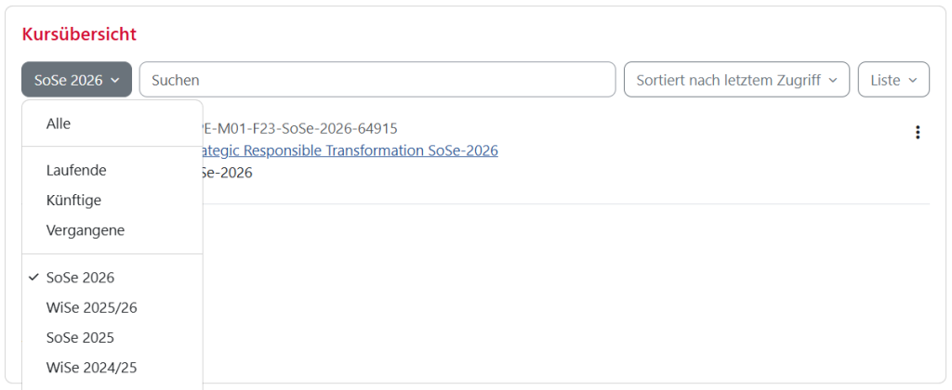
Task: Pick the 'WiSe 2025/26' semester filter
Action: (91, 307)
